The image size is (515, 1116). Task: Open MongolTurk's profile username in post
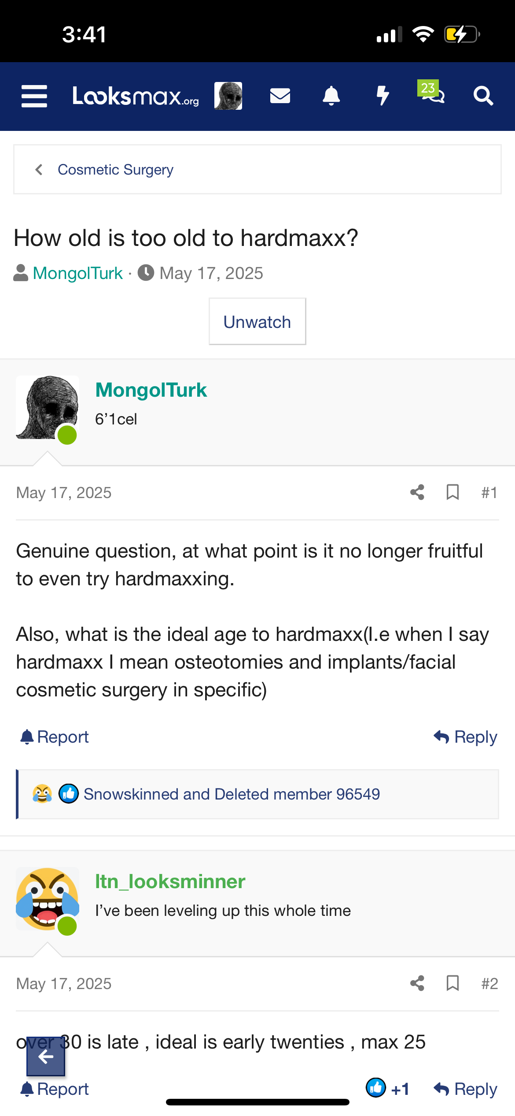pos(151,390)
